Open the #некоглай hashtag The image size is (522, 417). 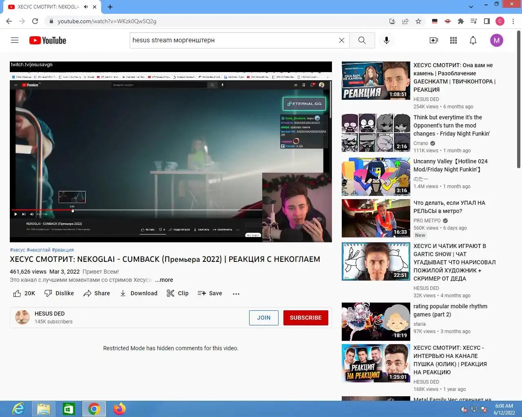tap(39, 250)
